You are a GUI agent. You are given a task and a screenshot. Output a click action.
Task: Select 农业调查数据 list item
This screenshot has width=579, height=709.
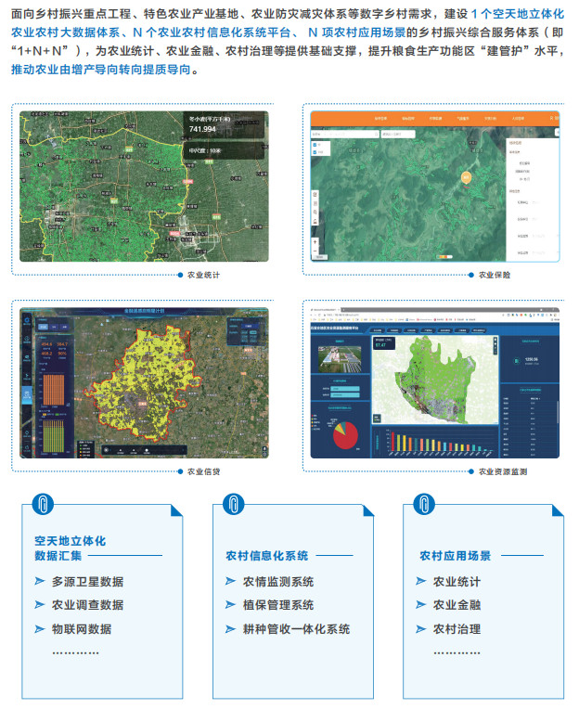(x=87, y=605)
